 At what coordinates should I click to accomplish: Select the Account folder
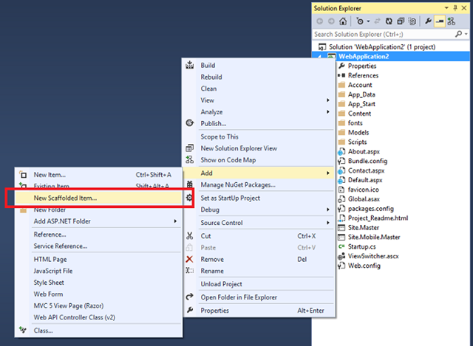click(x=360, y=85)
